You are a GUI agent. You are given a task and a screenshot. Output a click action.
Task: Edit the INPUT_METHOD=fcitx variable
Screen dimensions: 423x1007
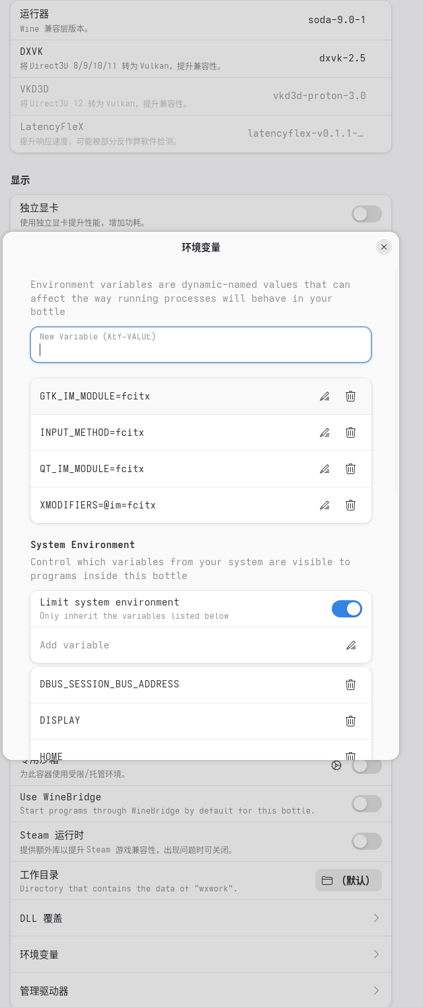point(325,433)
